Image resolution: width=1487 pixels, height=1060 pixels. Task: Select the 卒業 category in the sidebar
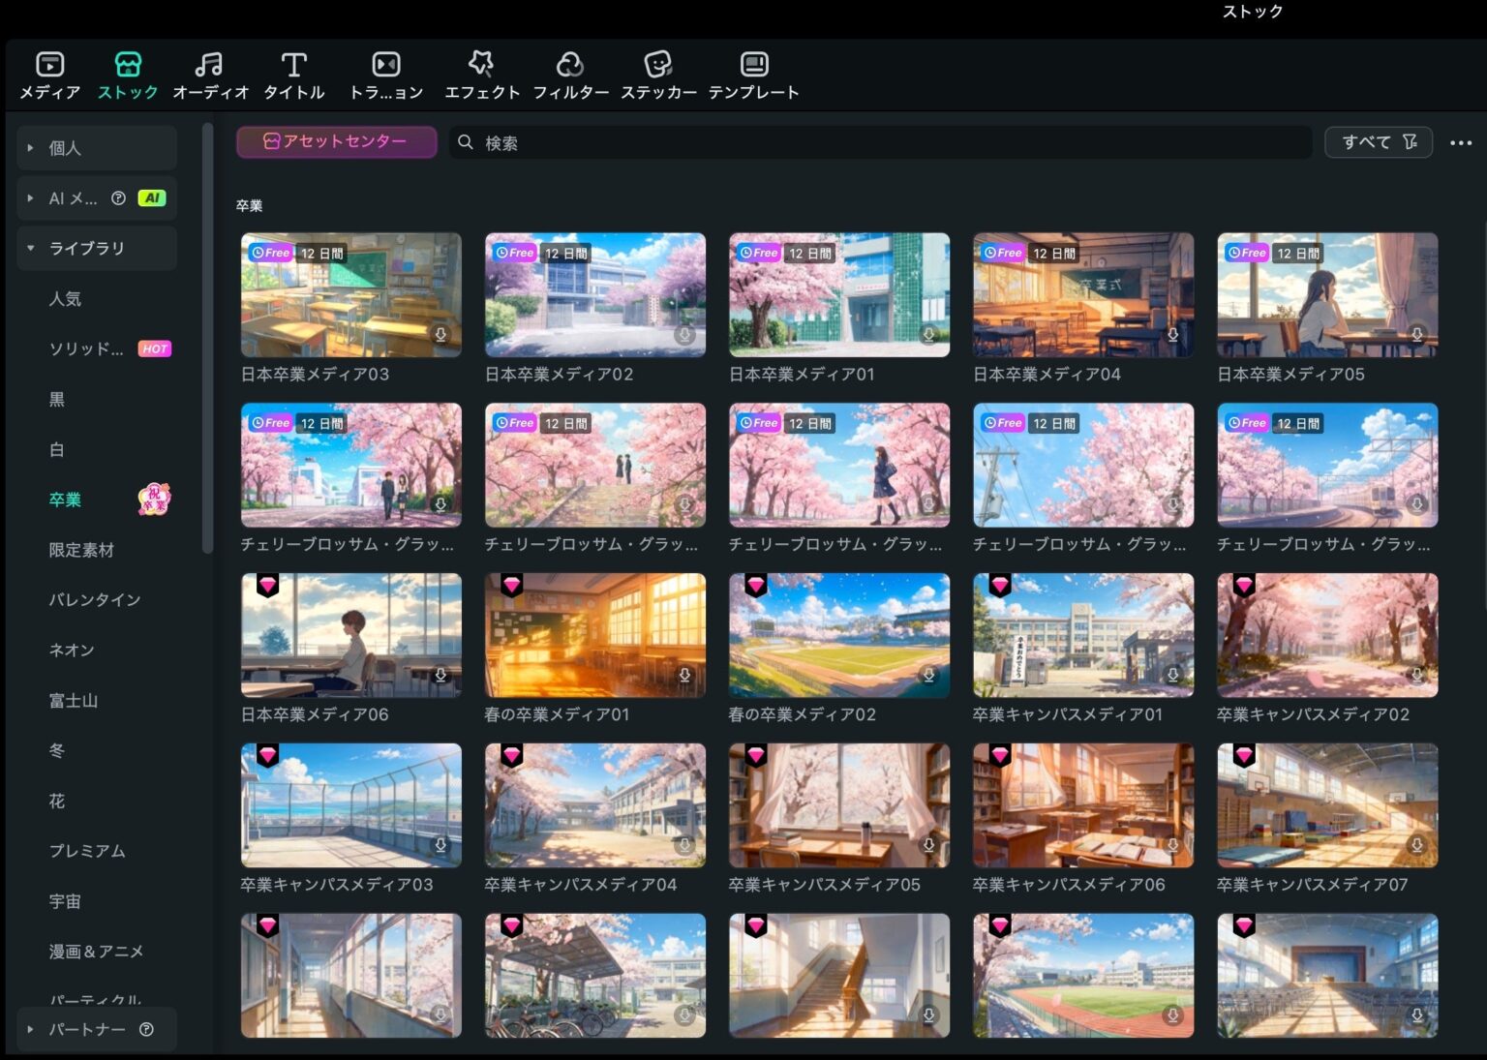coord(65,500)
